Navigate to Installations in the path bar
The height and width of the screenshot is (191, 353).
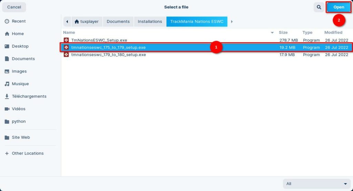[150, 22]
